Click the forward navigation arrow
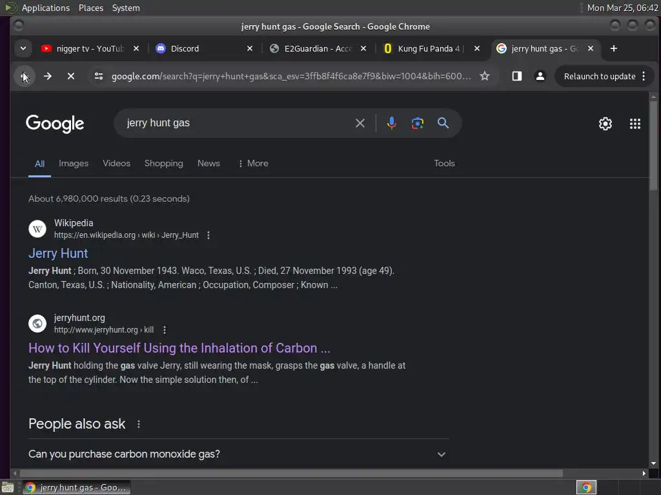 [48, 76]
